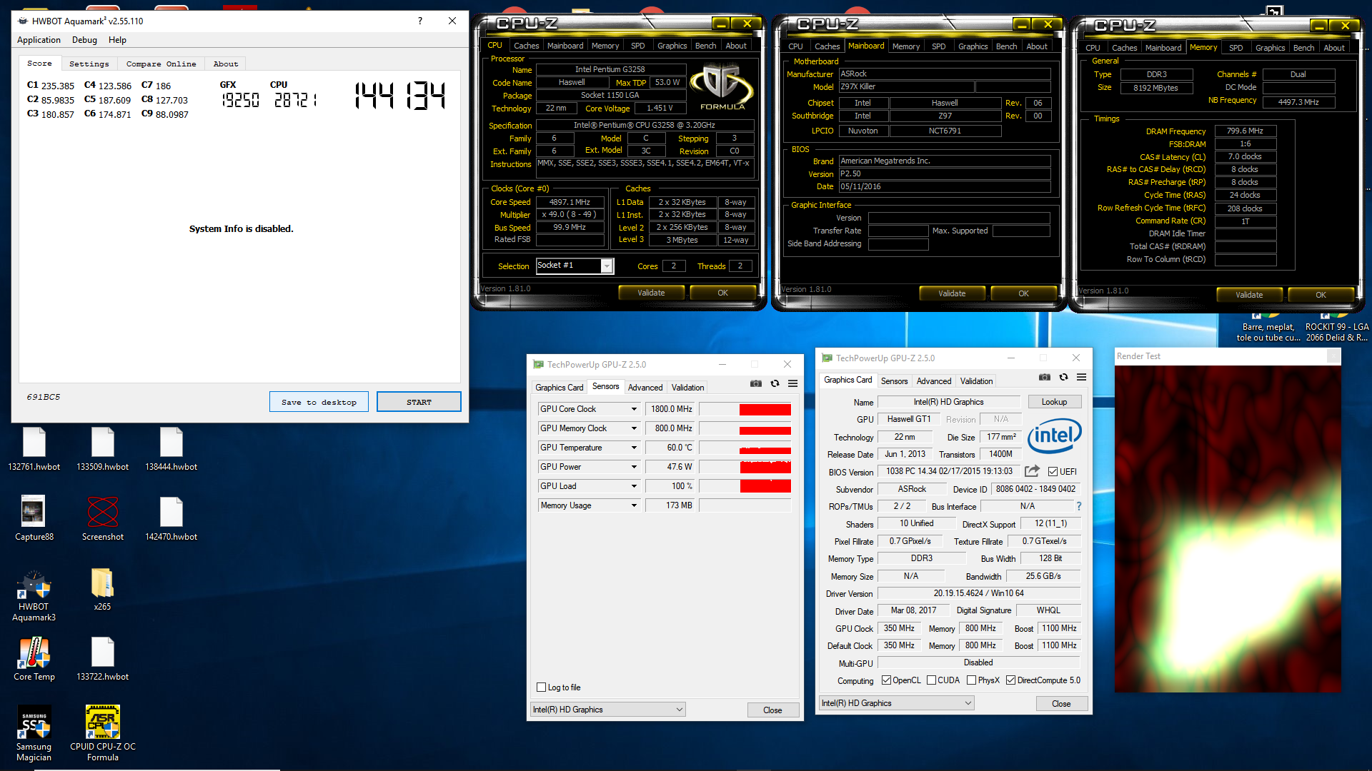
Task: Select the Capture88 desktop icon
Action: [34, 518]
